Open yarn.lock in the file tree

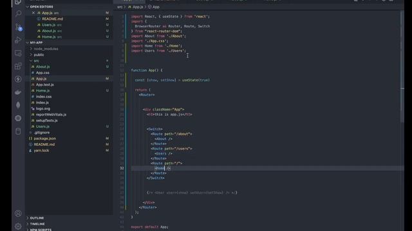click(x=69, y=151)
